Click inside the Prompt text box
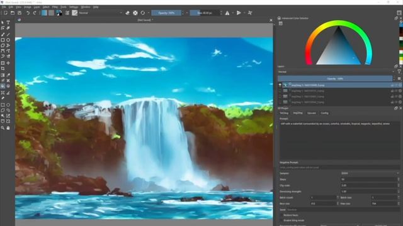 [x=339, y=140]
